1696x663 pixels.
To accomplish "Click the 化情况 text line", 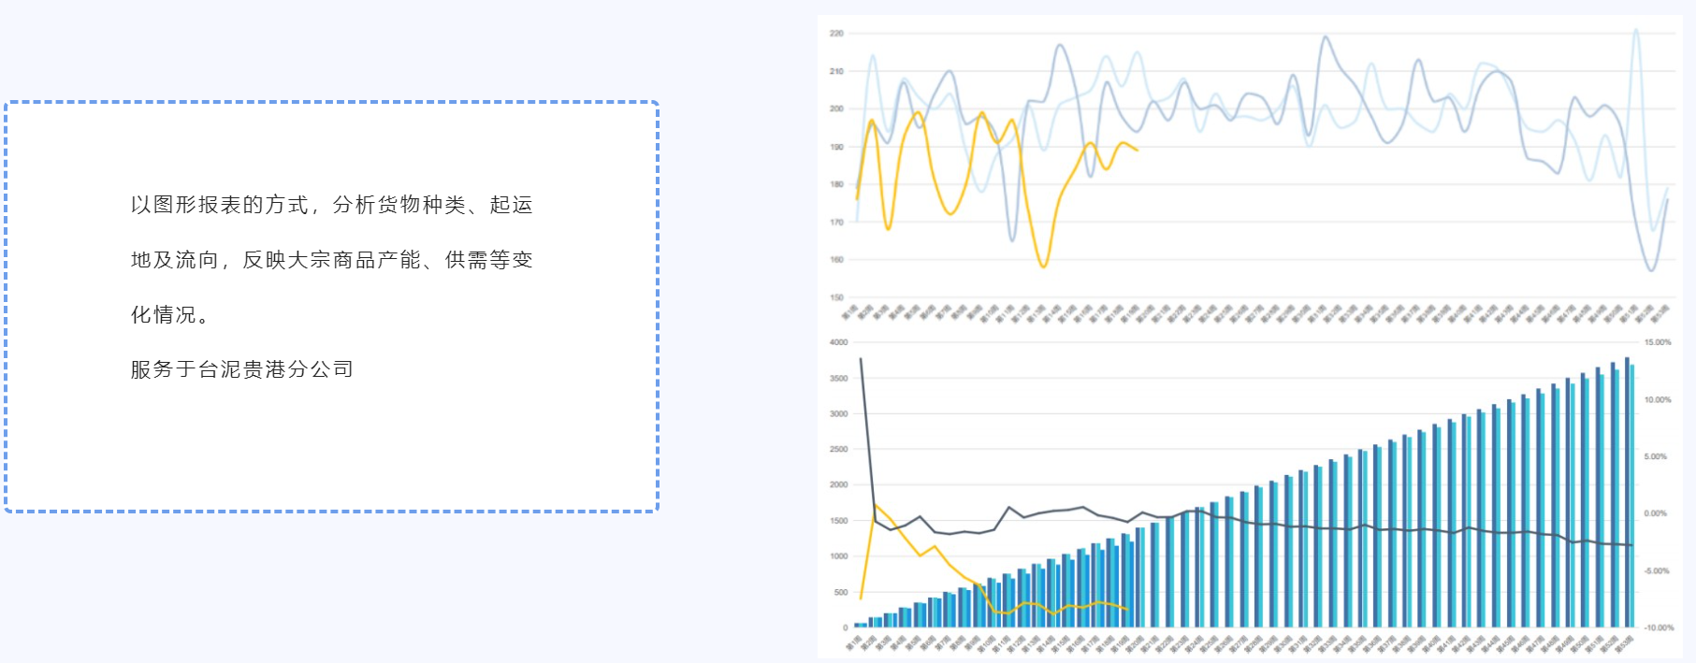I will click(169, 315).
